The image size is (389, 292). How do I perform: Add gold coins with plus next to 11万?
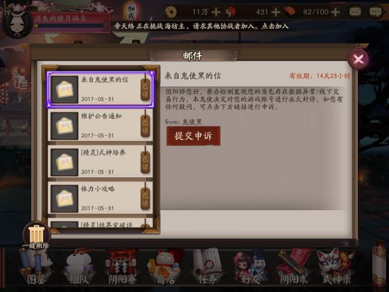click(x=216, y=11)
